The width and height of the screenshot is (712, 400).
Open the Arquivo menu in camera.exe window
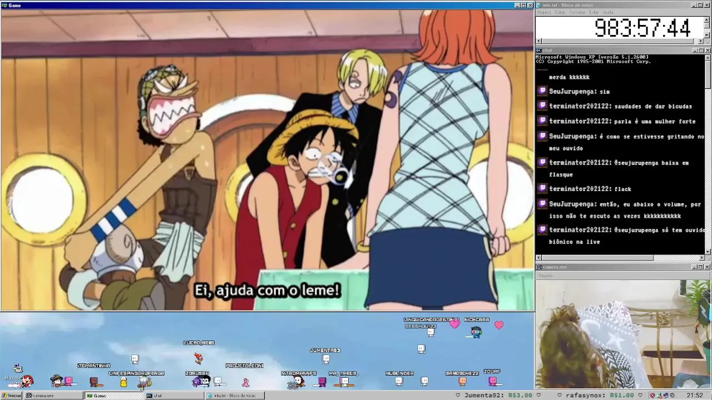point(545,276)
